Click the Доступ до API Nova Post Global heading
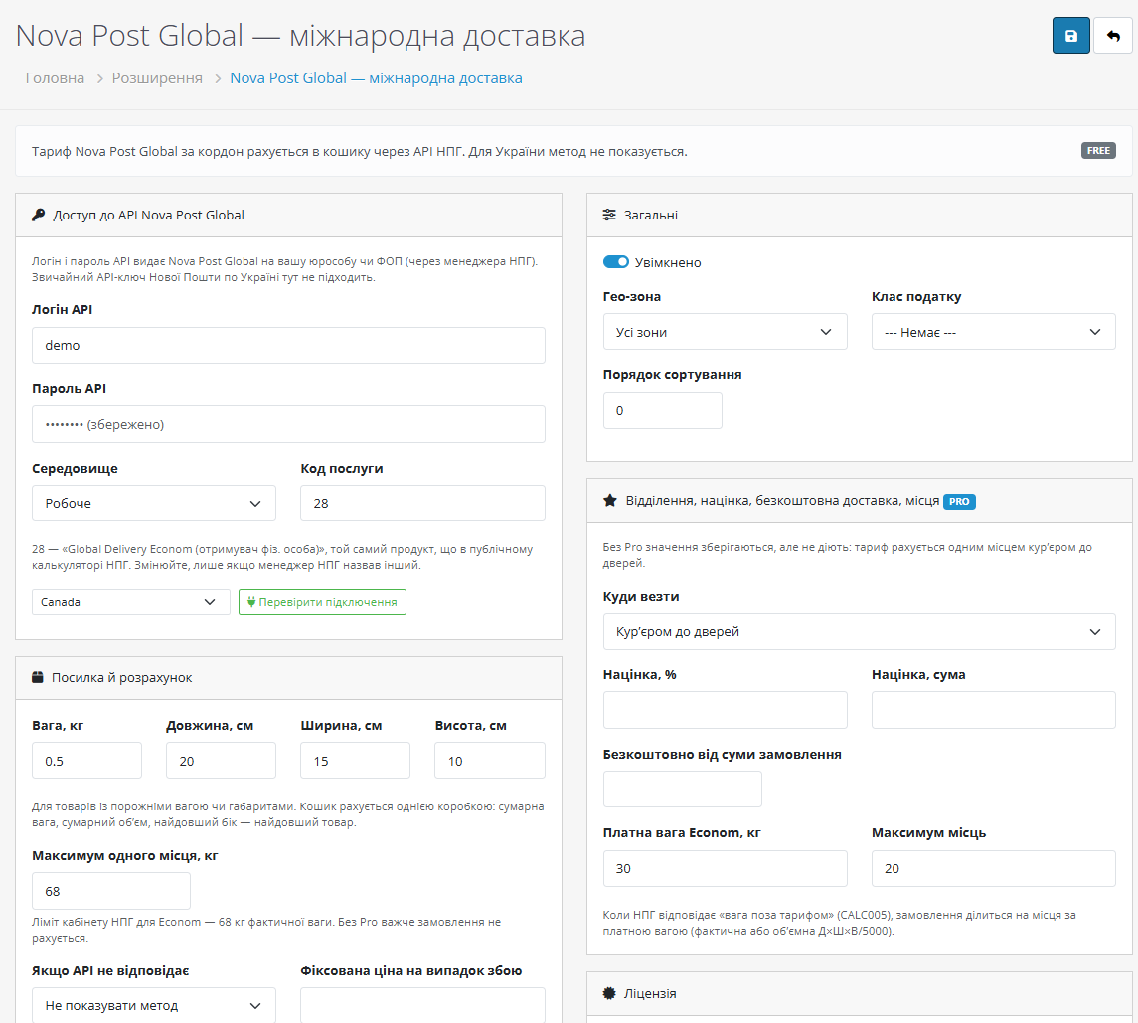Screen dimensions: 1138x1023 (148, 215)
